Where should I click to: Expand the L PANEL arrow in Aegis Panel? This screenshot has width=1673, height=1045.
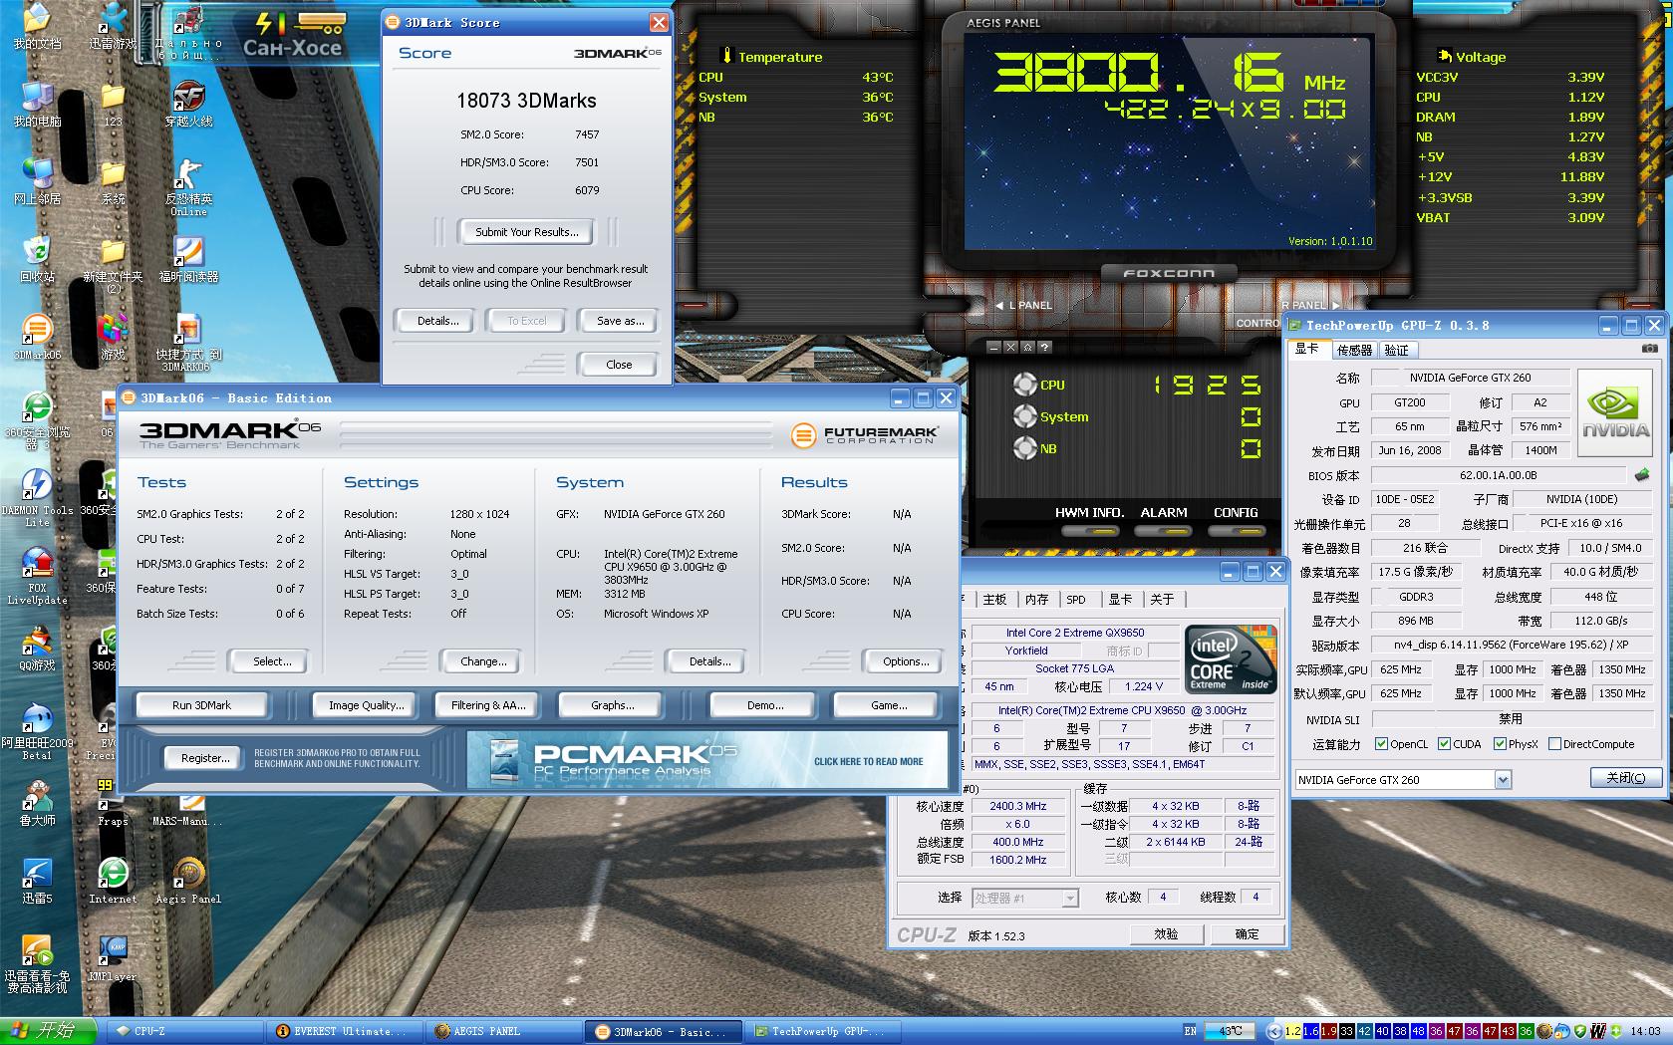pyautogui.click(x=999, y=305)
